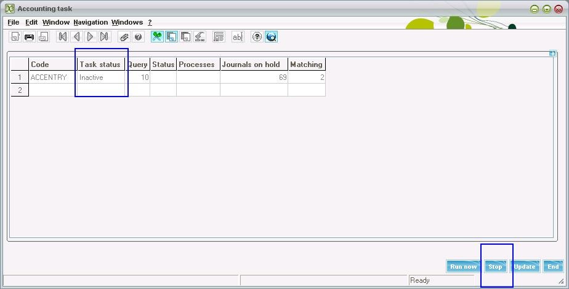Click the Matching value 2 cell
Viewport: 569px width, 289px height.
pos(307,77)
